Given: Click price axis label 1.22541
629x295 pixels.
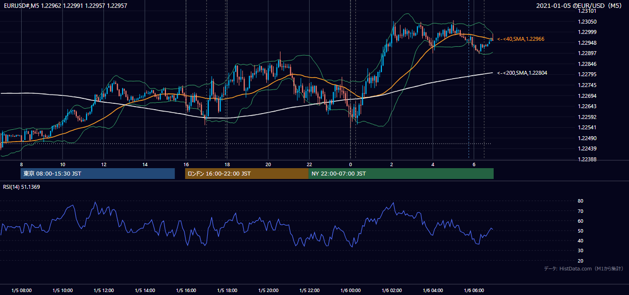Looking at the screenshot, I should click(x=587, y=127).
